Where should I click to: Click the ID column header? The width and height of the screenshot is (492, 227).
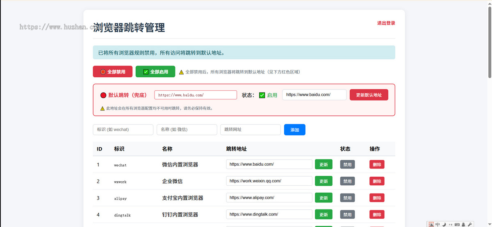click(x=100, y=149)
